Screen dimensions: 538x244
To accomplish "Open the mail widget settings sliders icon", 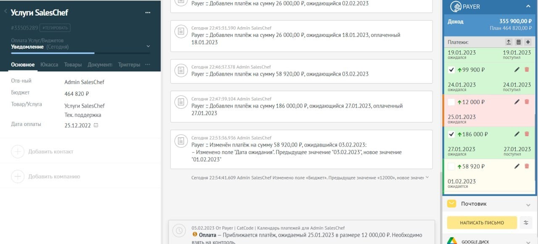I will (526, 223).
